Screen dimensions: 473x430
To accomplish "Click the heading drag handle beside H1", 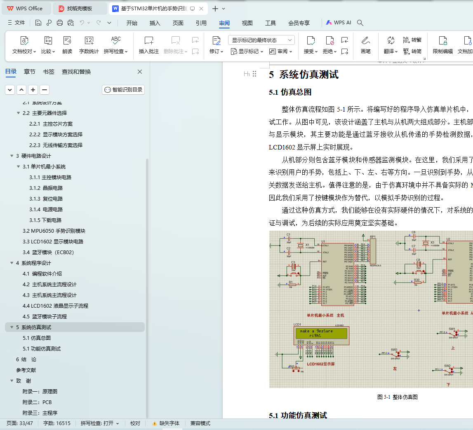I will pyautogui.click(x=254, y=74).
